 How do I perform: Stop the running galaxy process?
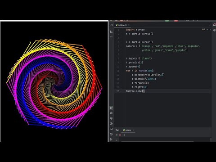(120, 135)
